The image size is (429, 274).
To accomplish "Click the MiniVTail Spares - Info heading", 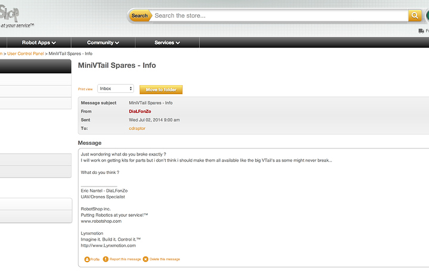I will coord(117,66).
